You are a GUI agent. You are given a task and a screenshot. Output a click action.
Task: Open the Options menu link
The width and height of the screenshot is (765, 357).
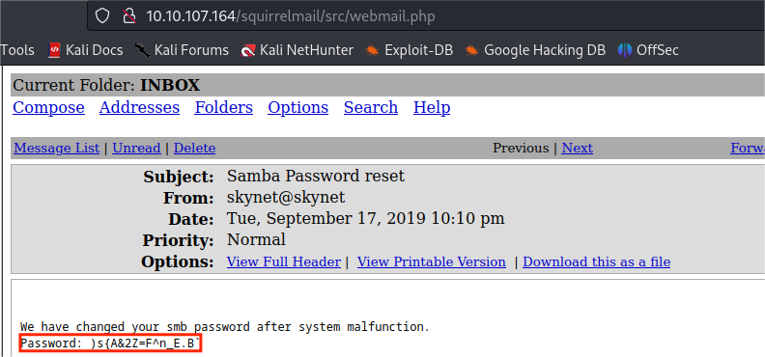point(298,107)
